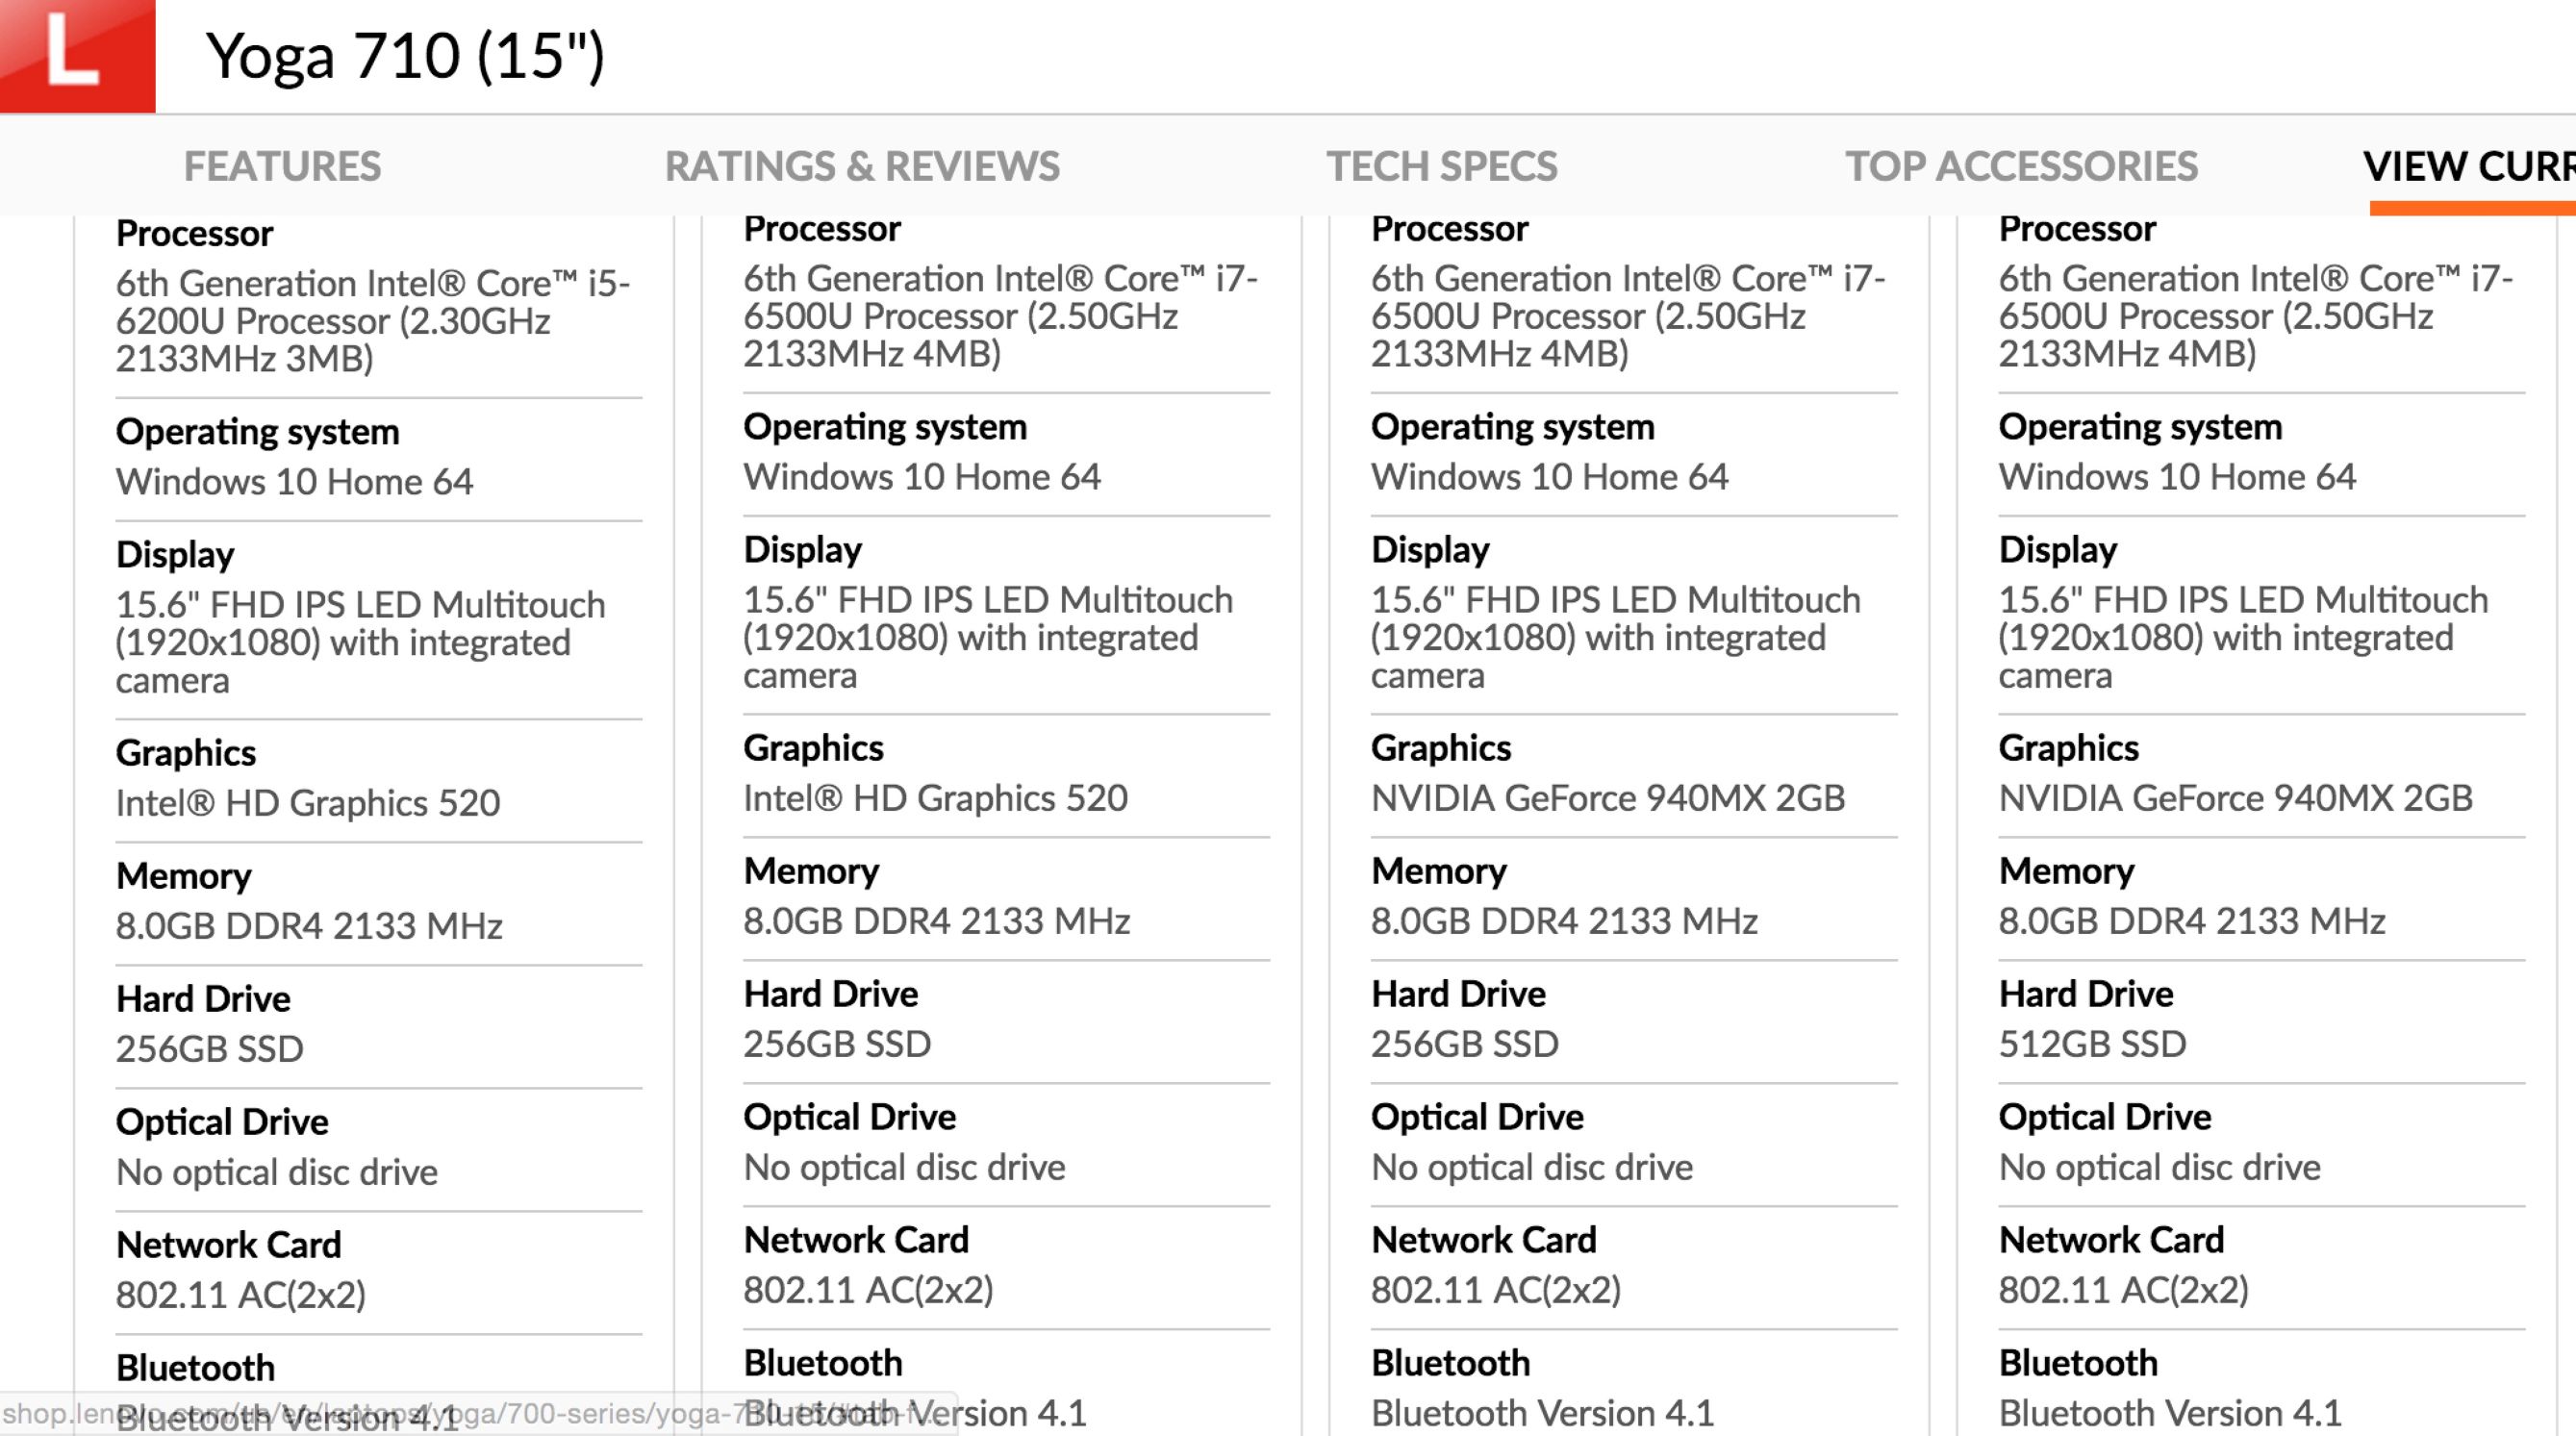Viewport: 2576px width, 1436px height.
Task: Open the Features tab
Action: [x=282, y=166]
